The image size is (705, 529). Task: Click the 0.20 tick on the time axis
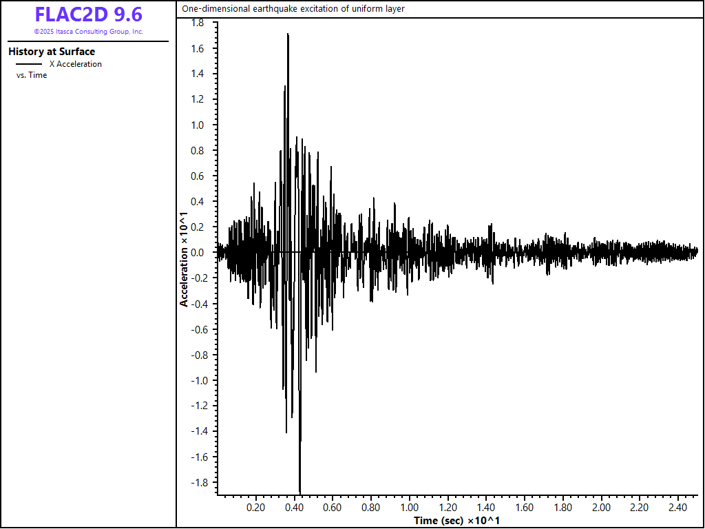(255, 508)
